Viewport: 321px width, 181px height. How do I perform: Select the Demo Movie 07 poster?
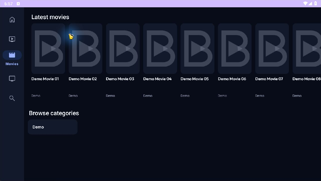pyautogui.click(x=272, y=49)
